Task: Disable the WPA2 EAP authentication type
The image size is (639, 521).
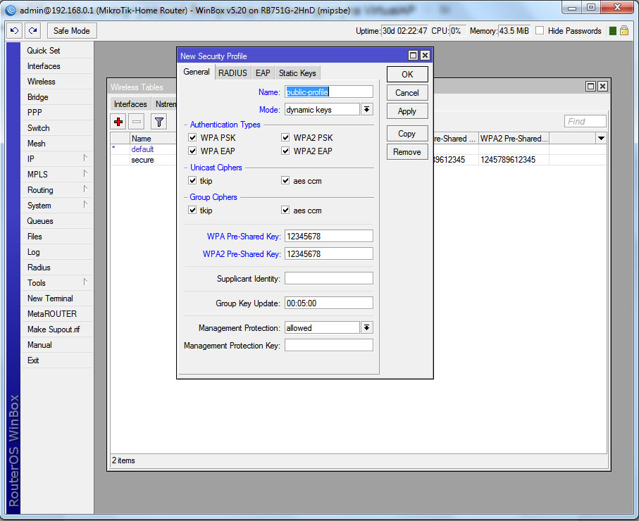Action: point(285,151)
